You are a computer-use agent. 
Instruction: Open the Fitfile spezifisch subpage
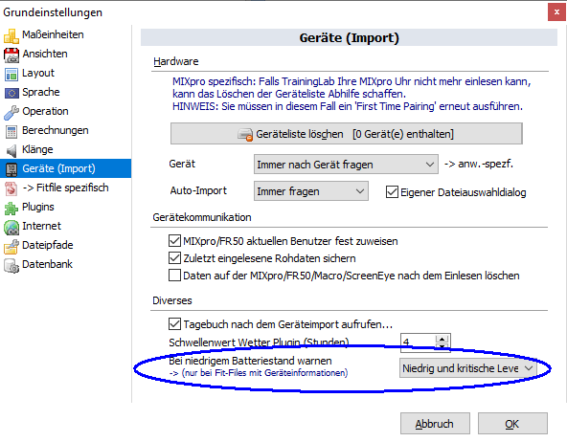(65, 188)
